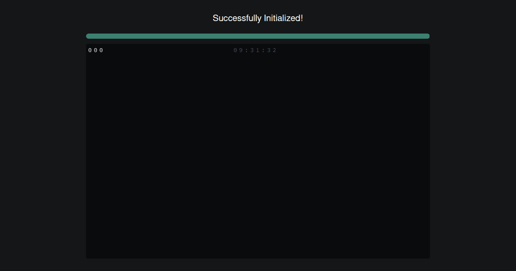Click the middle of the progress bar

258,36
